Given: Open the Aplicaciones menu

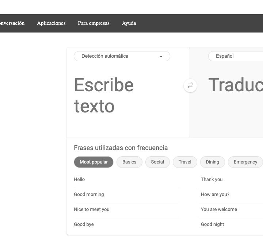Looking at the screenshot, I should click(x=52, y=23).
